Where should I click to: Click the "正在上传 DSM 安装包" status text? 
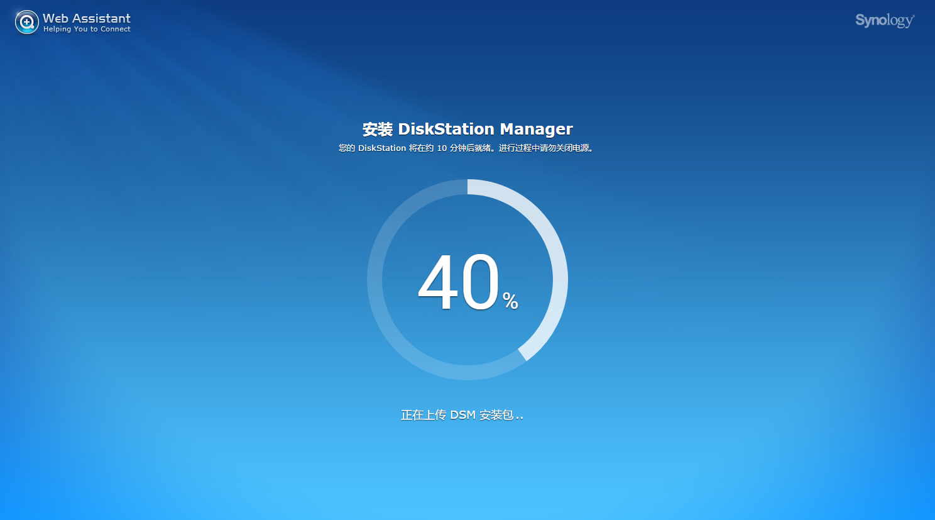point(462,415)
